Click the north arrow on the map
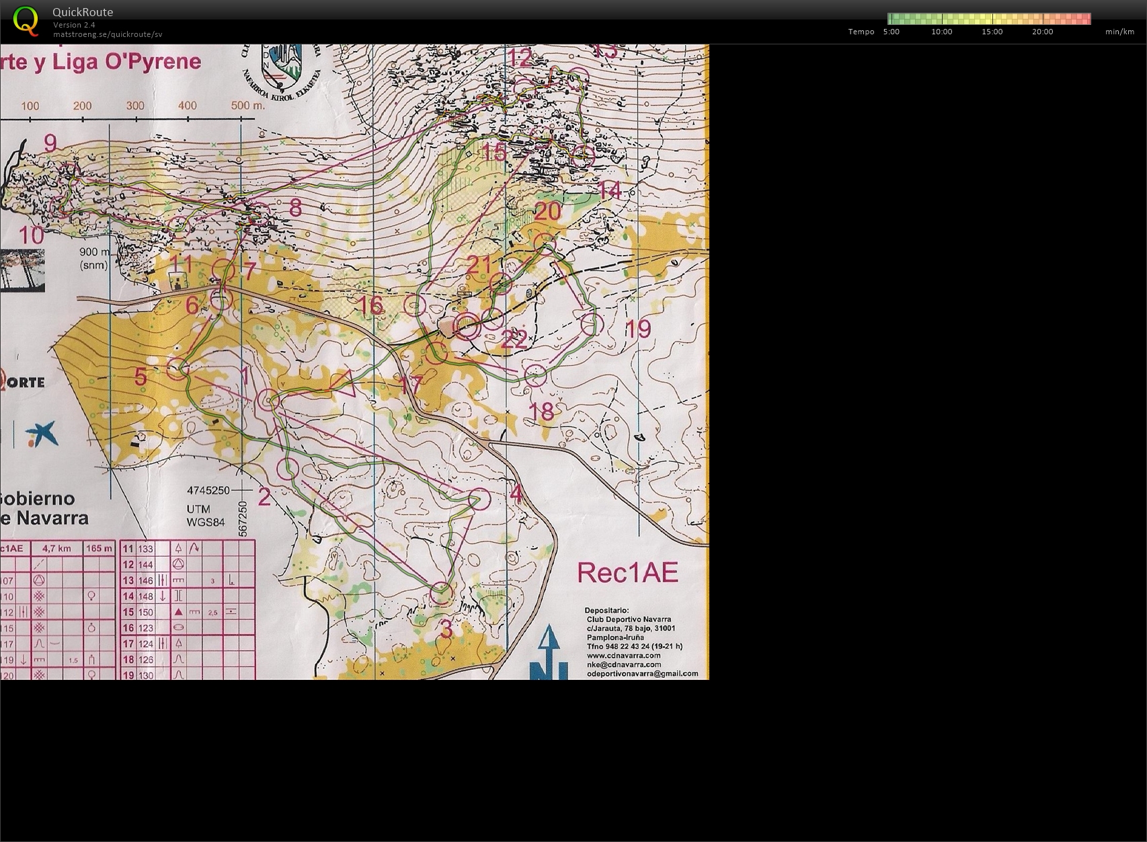Viewport: 1147px width, 842px height. point(550,651)
